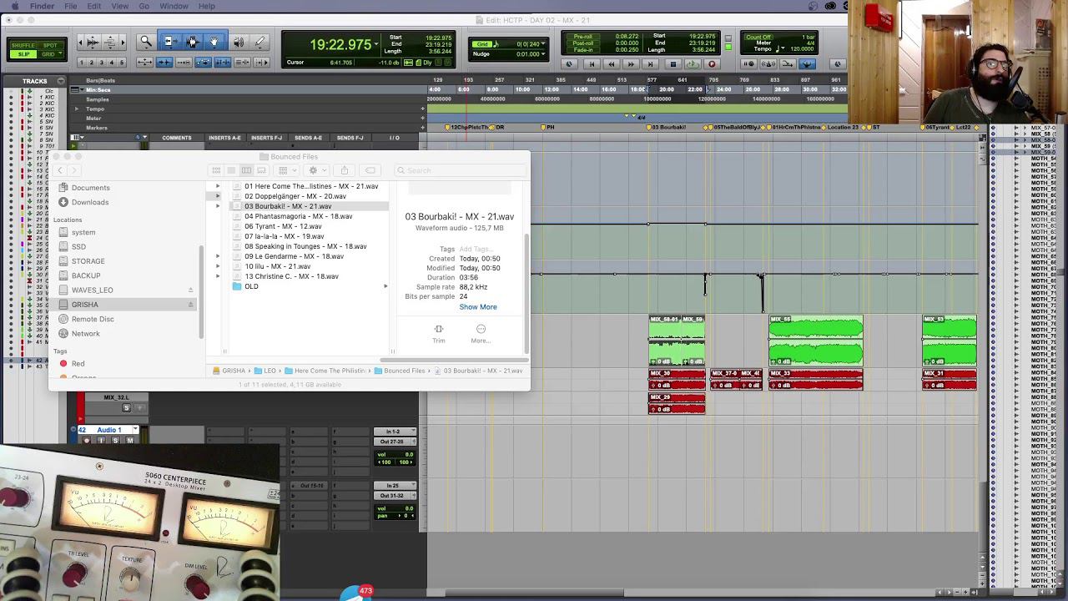Select zoom preset 3
Image resolution: width=1068 pixels, height=601 pixels.
pyautogui.click(x=102, y=63)
